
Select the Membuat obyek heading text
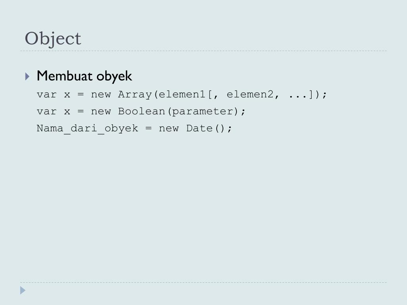coord(84,76)
